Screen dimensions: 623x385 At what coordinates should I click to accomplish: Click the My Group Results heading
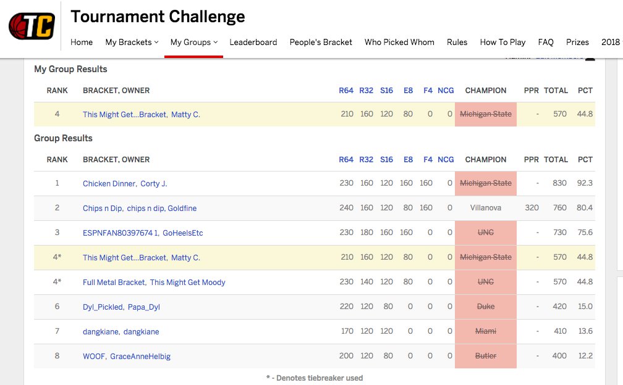(x=70, y=69)
